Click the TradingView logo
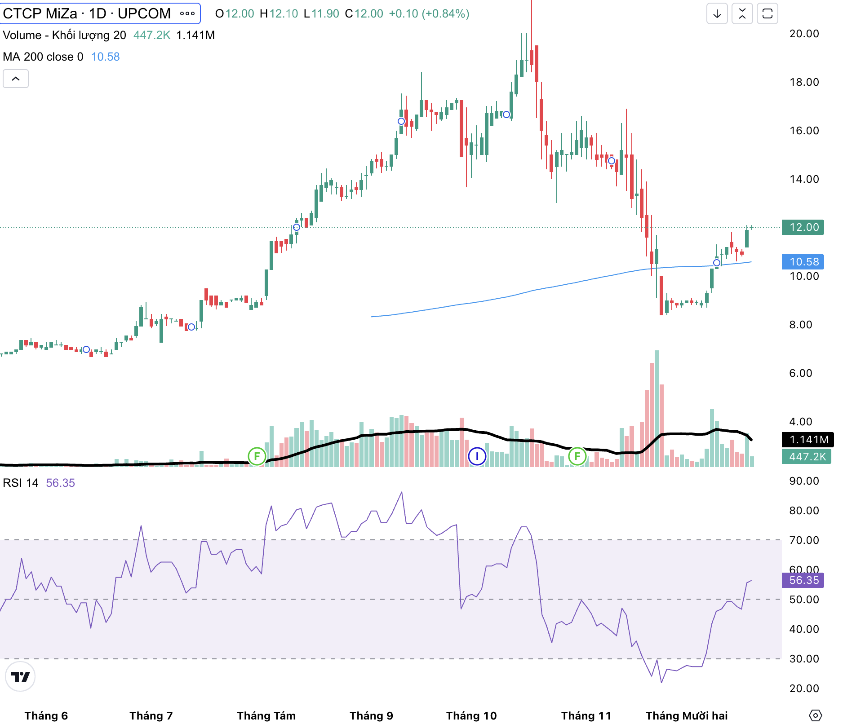Viewport: 843px width, 724px height. coord(20,676)
